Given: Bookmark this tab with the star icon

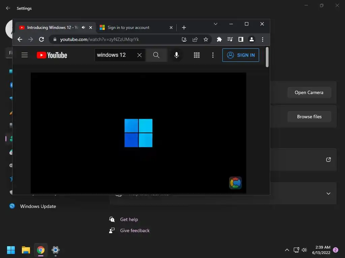Looking at the screenshot, I should coord(206,40).
